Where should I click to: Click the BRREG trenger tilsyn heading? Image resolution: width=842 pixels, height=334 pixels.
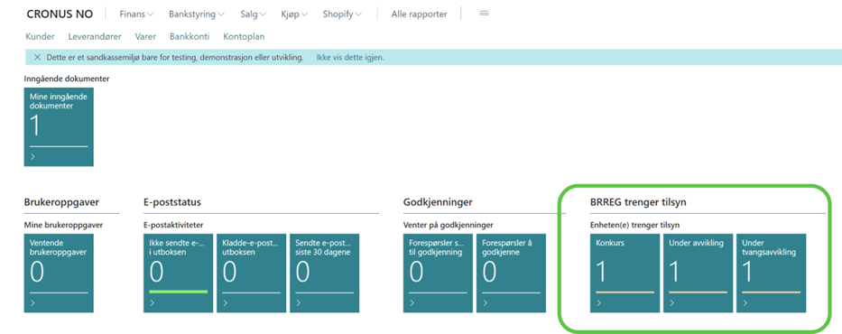638,202
